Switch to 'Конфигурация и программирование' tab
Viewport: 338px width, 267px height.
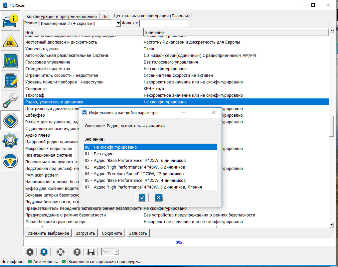point(62,16)
